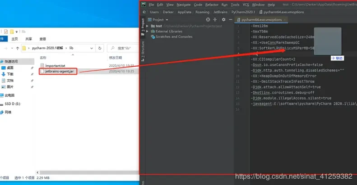Expand the test project folder
Image resolution: width=357 pixels, height=185 pixels.
click(x=148, y=26)
